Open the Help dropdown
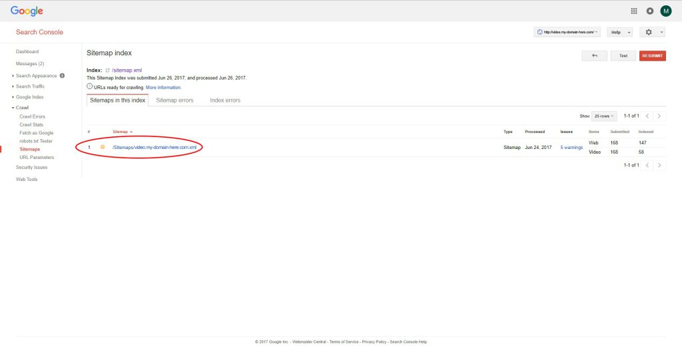The width and height of the screenshot is (682, 346). click(619, 32)
